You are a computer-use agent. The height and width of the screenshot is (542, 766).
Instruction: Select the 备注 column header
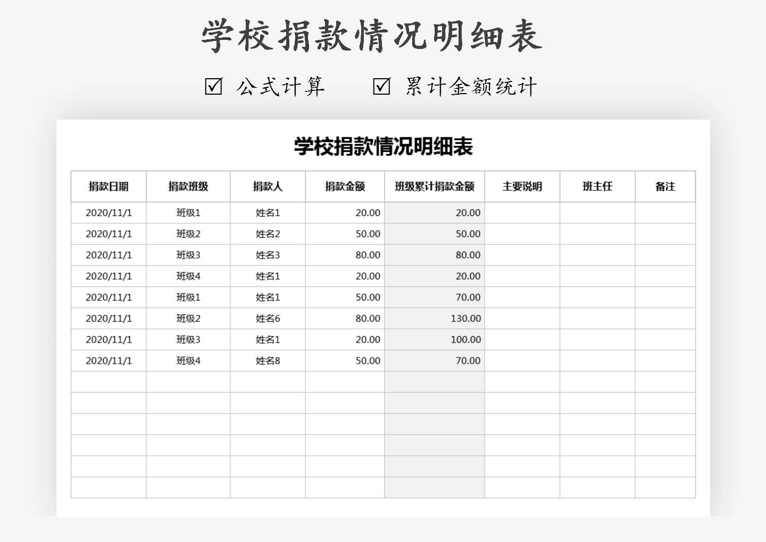pos(665,186)
